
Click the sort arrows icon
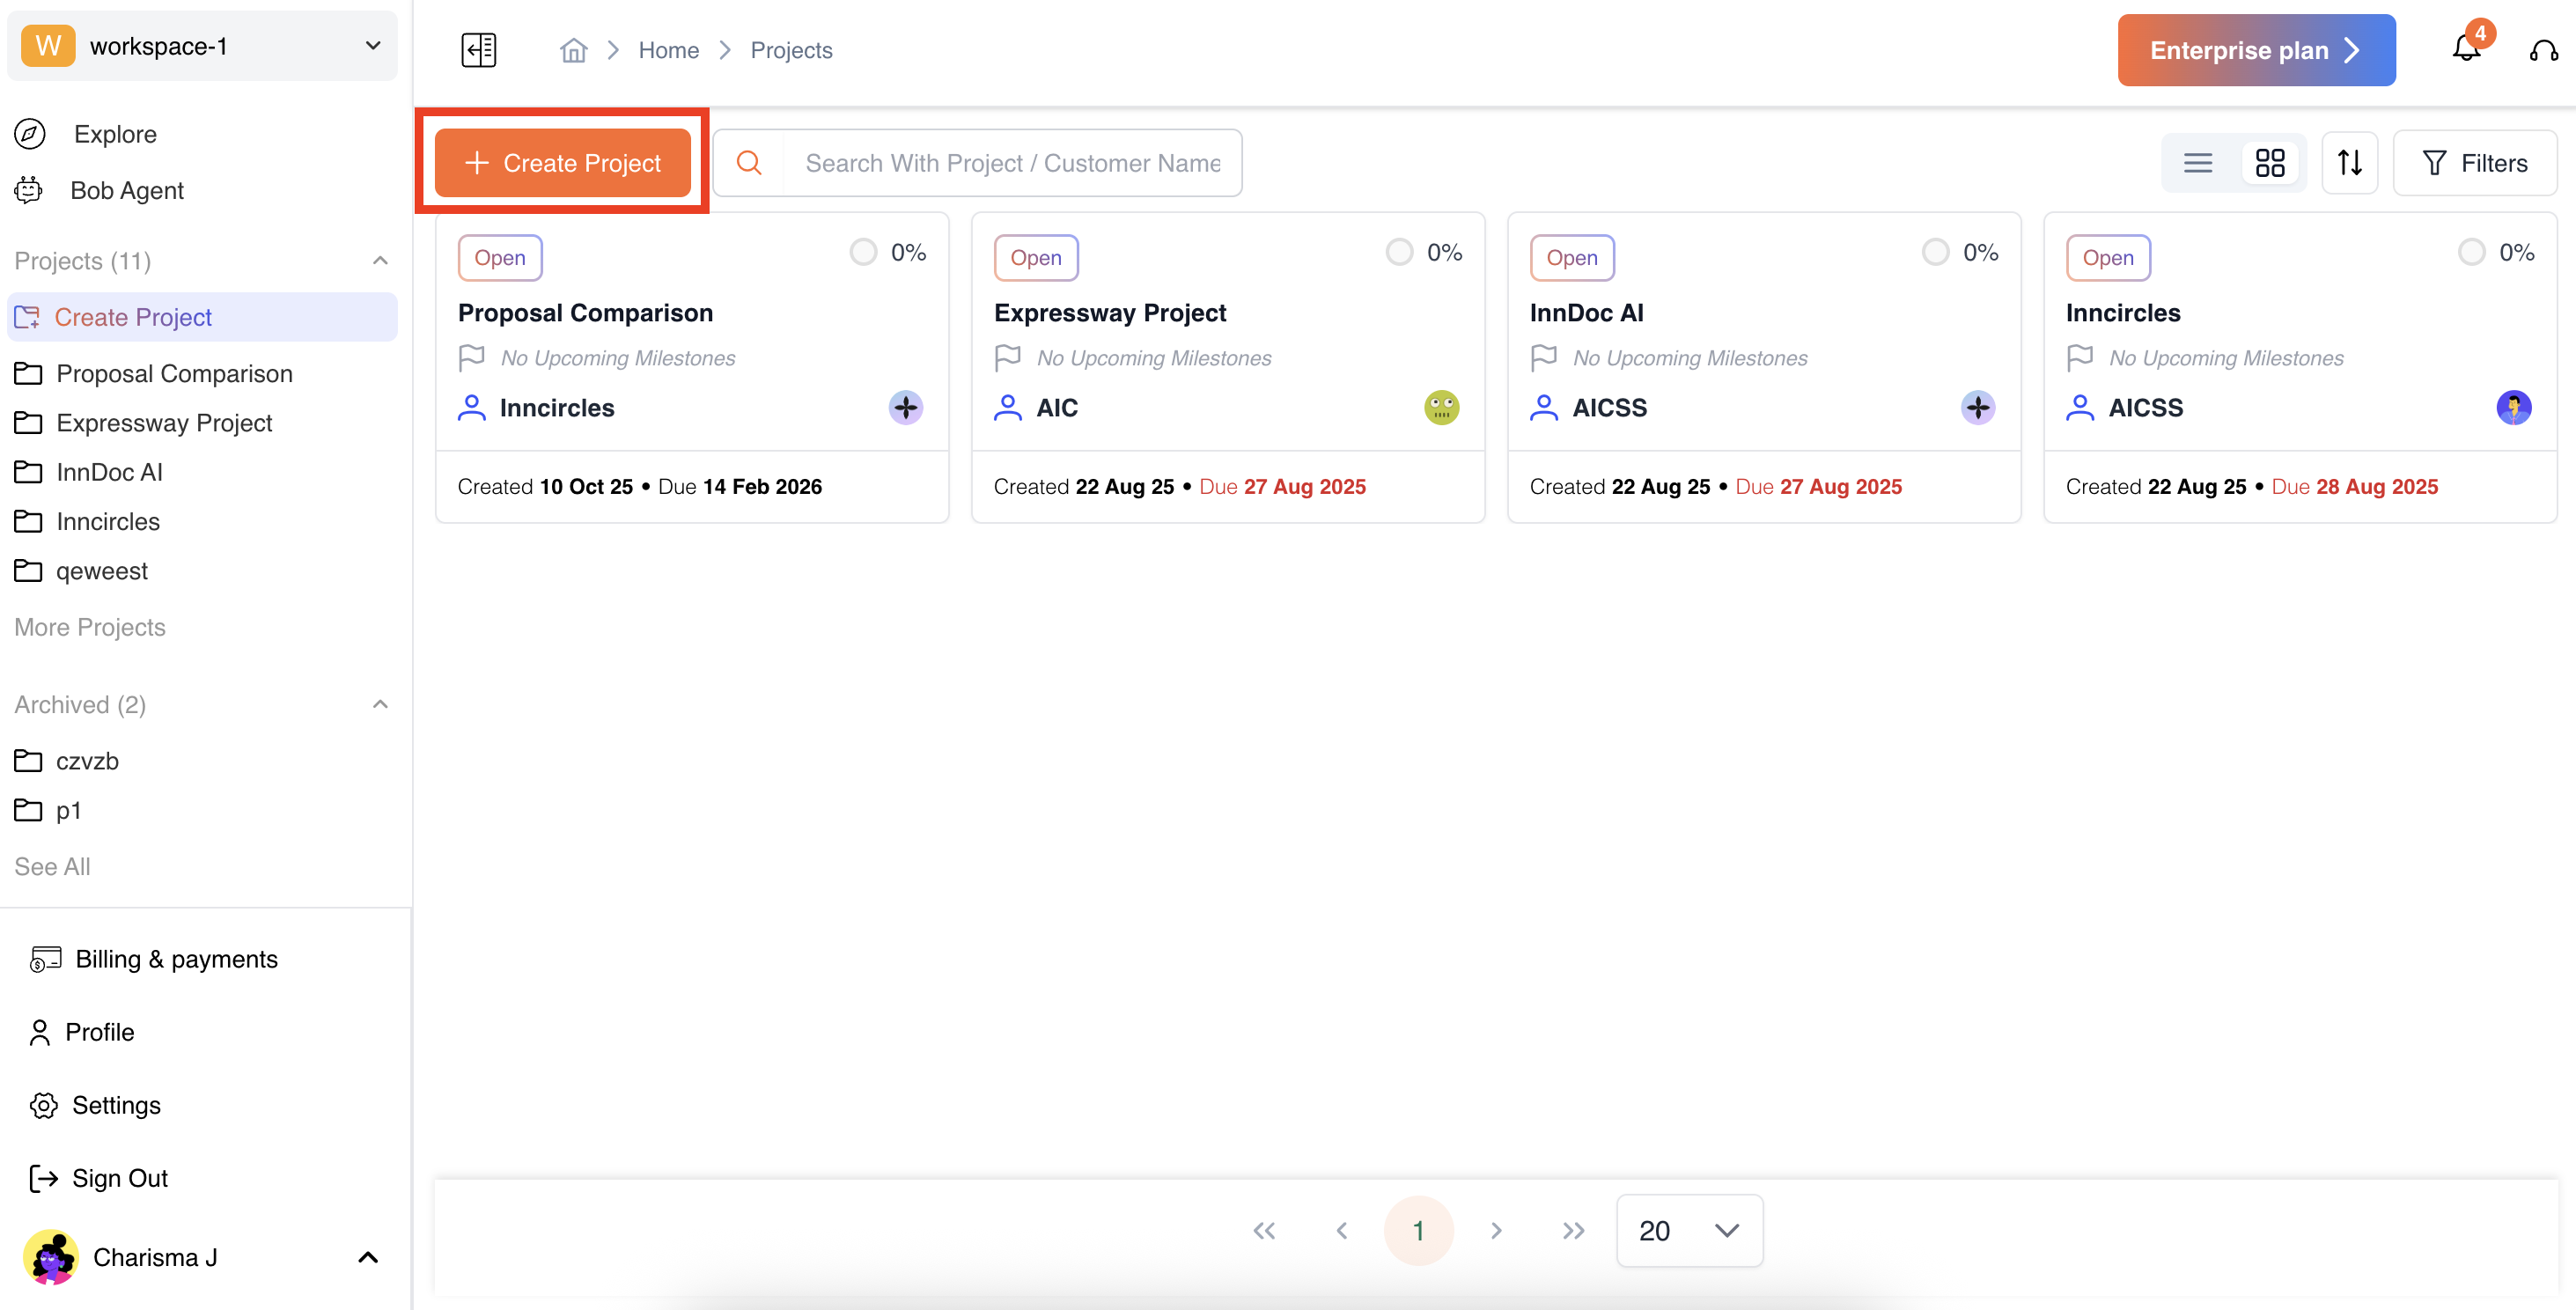(2349, 163)
